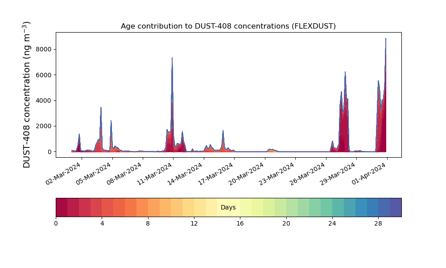Click the colorbar tick label 12
The height and width of the screenshot is (268, 446).
pos(194,224)
